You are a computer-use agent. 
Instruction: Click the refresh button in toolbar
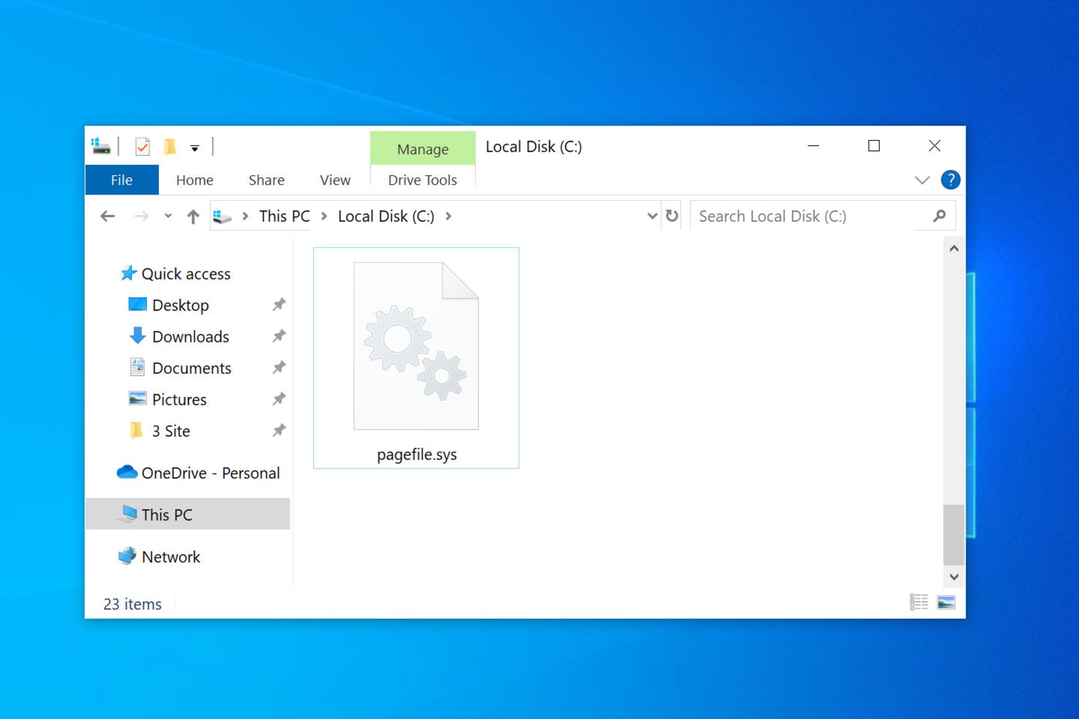pos(673,215)
